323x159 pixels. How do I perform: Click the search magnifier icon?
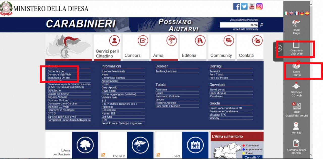pyautogui.click(x=262, y=25)
